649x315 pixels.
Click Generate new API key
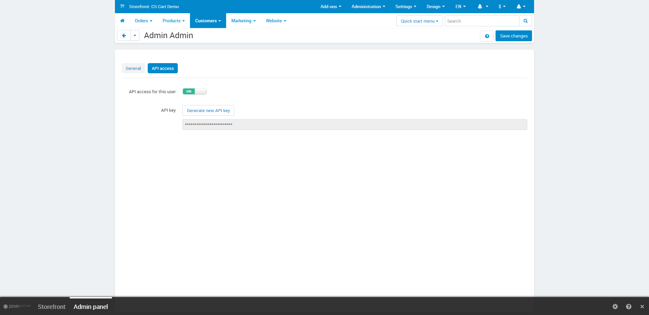[208, 110]
